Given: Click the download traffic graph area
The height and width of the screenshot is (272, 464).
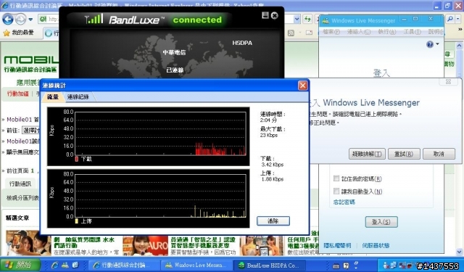Looking at the screenshot, I should [x=160, y=133].
